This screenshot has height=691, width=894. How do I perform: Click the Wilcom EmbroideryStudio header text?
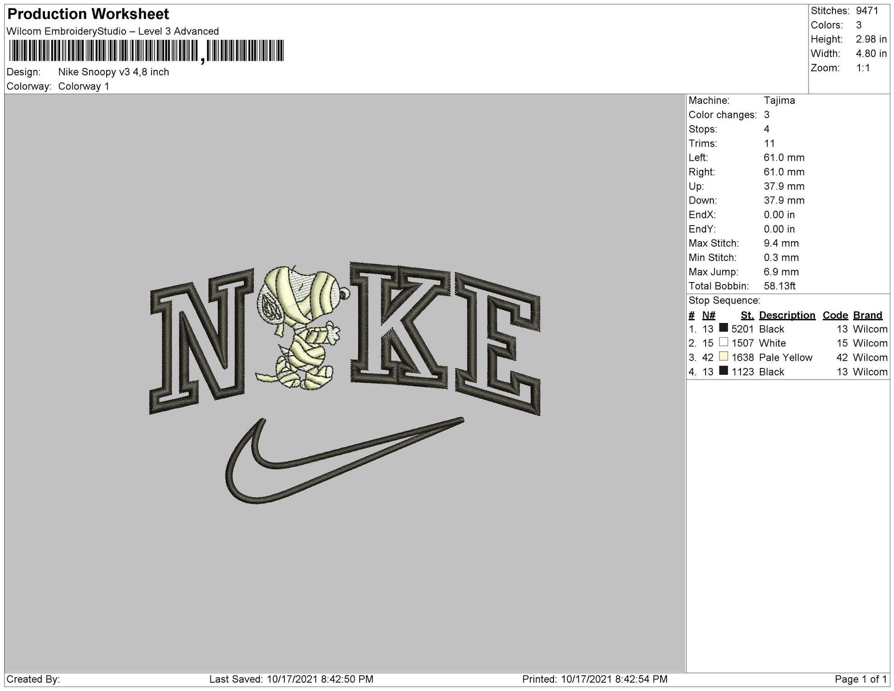click(113, 32)
